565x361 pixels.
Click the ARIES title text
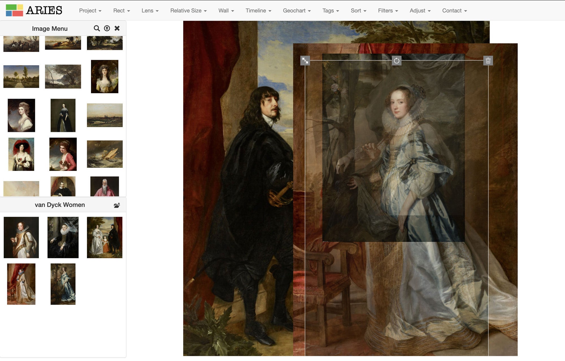coord(44,10)
